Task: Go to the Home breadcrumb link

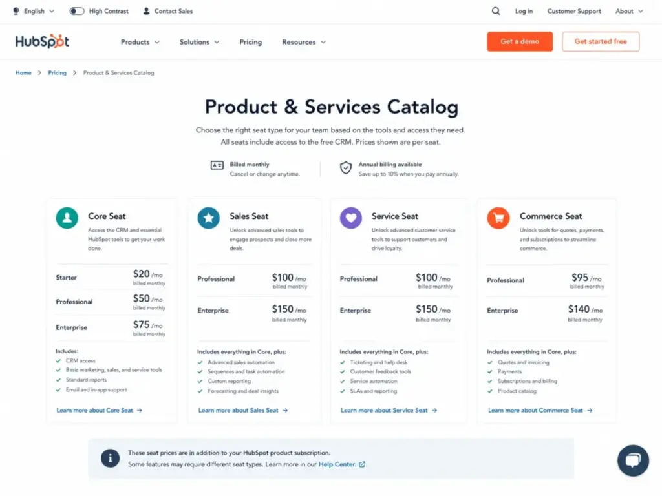Action: 23,73
